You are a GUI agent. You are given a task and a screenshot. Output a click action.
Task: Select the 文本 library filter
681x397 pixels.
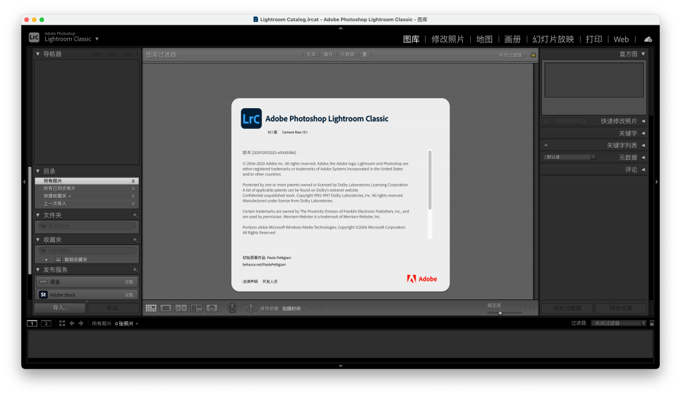[311, 54]
